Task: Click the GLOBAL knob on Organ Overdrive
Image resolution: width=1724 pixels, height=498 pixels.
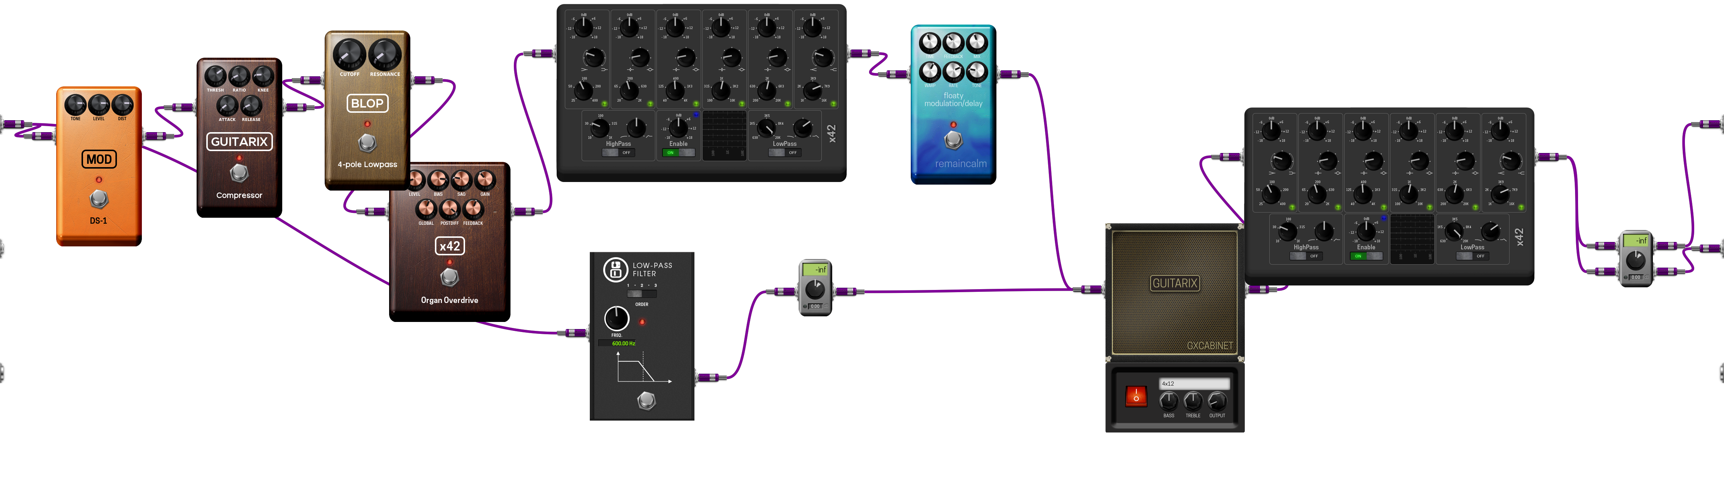Action: coord(426,209)
